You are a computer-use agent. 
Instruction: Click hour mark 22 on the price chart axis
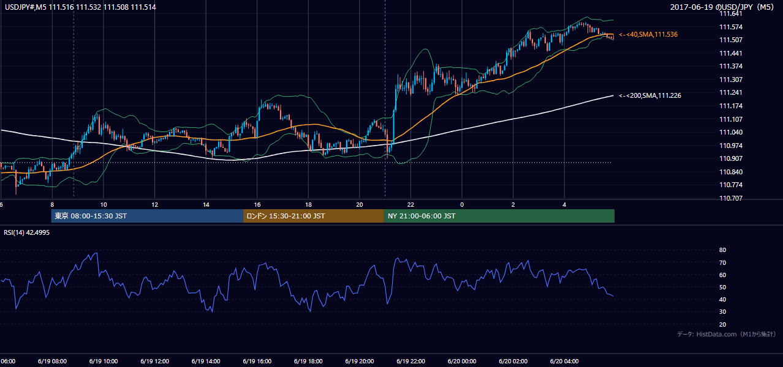click(x=411, y=204)
